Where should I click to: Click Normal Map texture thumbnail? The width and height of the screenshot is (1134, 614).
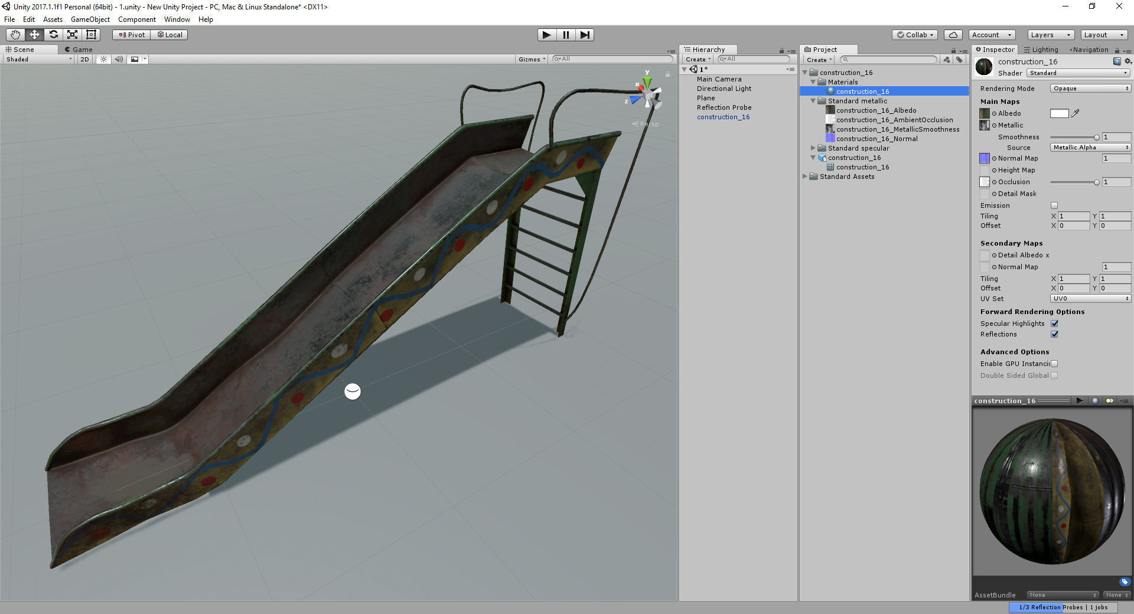click(985, 158)
